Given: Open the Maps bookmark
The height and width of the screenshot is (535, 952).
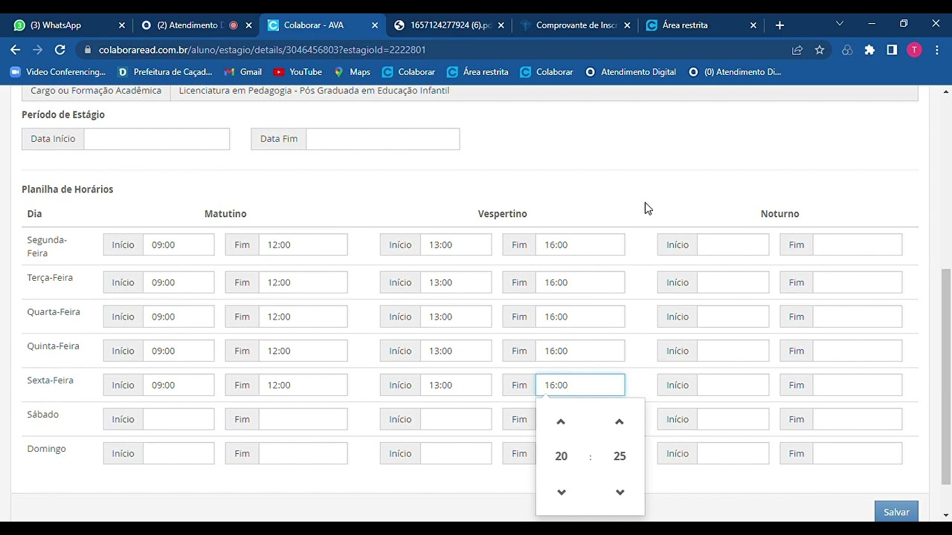Looking at the screenshot, I should tap(353, 72).
